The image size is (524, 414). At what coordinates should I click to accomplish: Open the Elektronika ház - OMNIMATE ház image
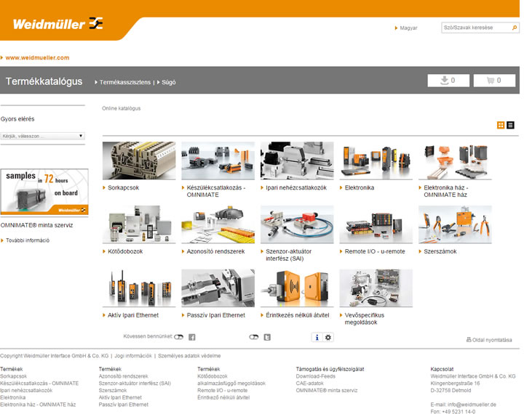(455, 161)
